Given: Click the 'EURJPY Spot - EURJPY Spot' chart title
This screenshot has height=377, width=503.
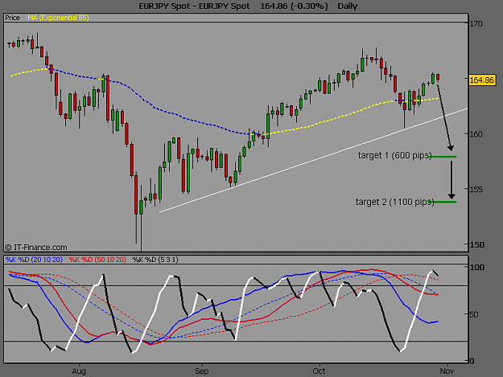Looking at the screenshot, I should tap(194, 6).
